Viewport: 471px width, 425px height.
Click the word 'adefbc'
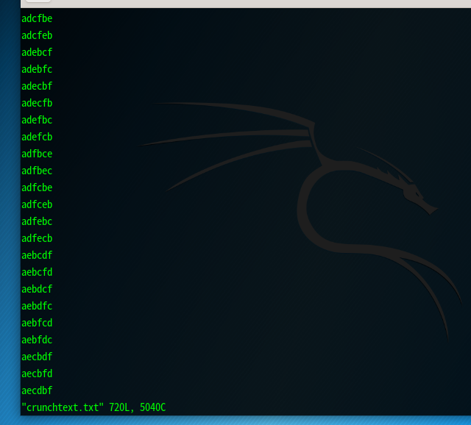point(37,120)
